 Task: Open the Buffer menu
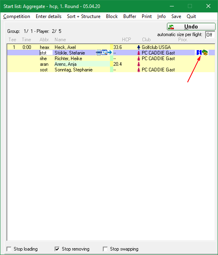pyautogui.click(x=130, y=16)
